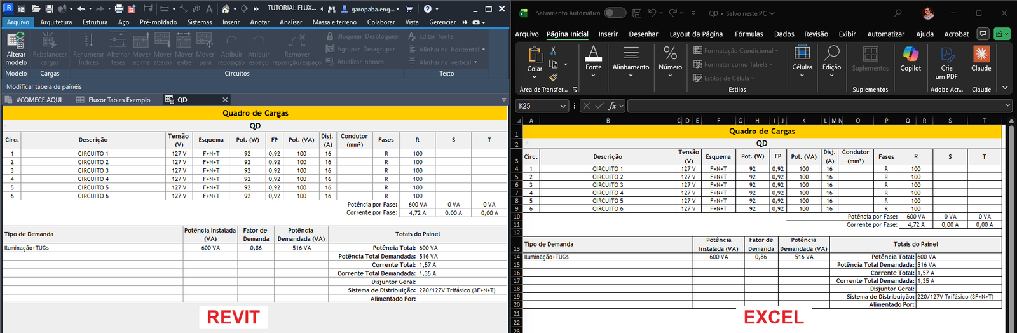1017x333 pixels.
Task: Open Excel Acrobat ribbon tab
Action: pos(956,34)
